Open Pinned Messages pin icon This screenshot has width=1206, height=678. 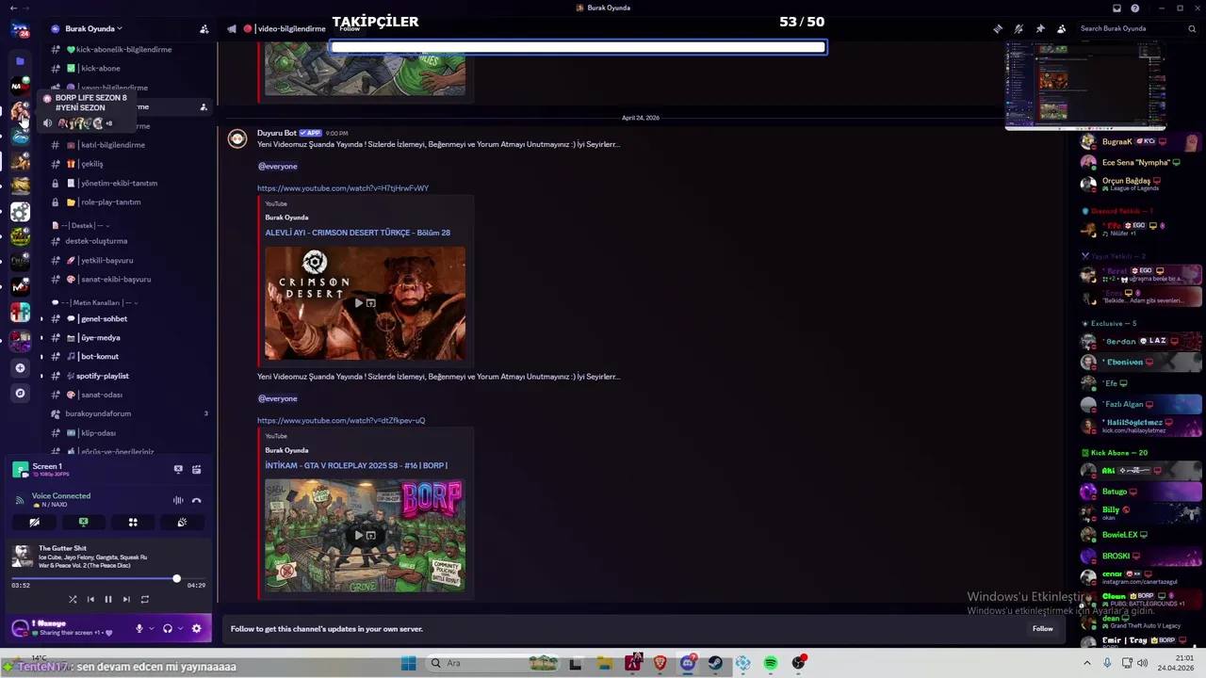(x=1040, y=29)
